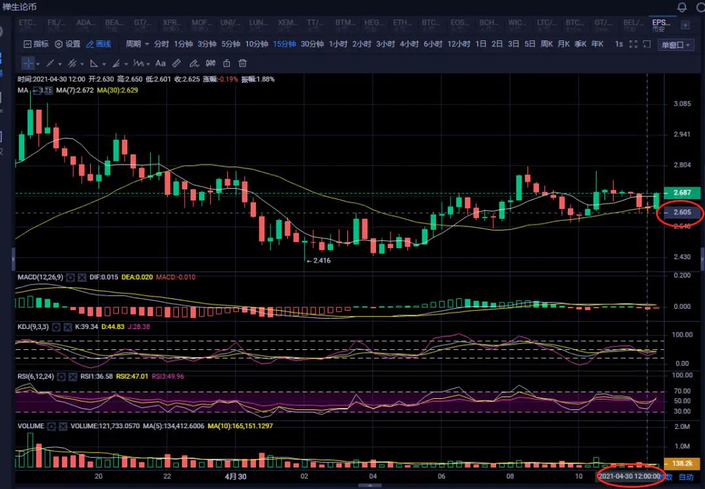Click the 自动 auto scale link

point(685,477)
